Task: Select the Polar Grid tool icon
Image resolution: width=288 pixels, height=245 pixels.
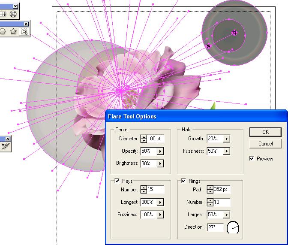Action: (x=13, y=14)
